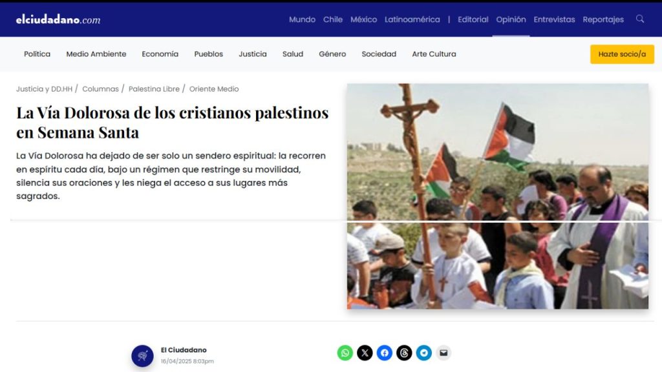Select the Medio Ambiente category
This screenshot has width=662, height=372.
tap(96, 54)
